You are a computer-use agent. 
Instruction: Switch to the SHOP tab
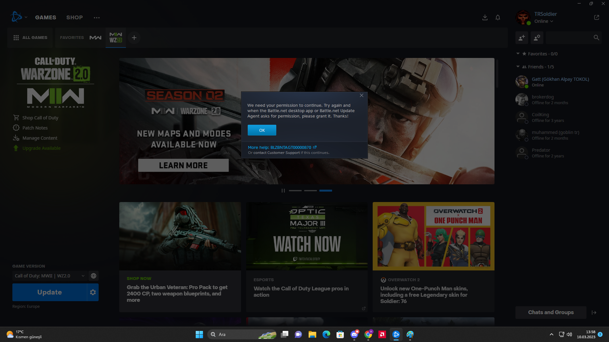(75, 17)
